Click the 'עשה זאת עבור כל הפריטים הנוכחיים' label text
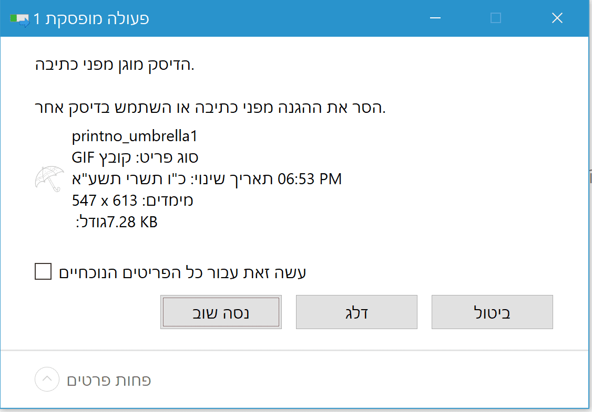This screenshot has width=592, height=412. tap(182, 272)
